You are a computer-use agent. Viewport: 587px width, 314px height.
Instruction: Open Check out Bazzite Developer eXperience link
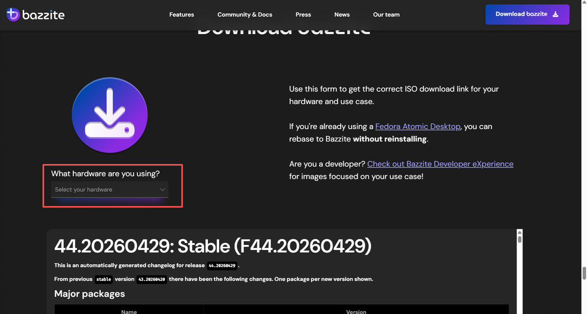(x=440, y=164)
